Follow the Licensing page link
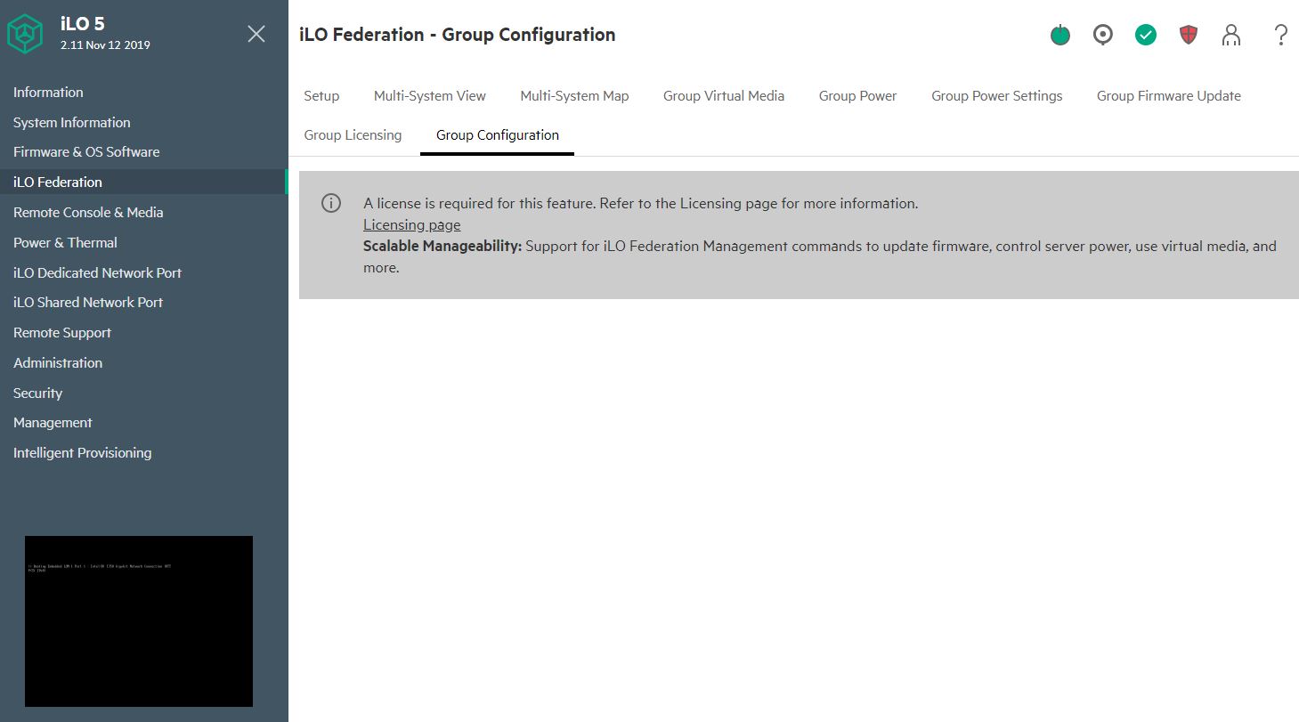This screenshot has height=722, width=1299. [412, 225]
